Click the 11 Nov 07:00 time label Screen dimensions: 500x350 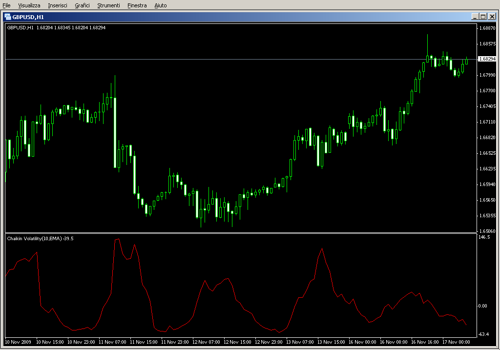113,342
